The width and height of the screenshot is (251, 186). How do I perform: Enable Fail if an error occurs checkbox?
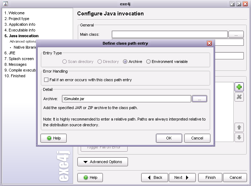click(x=46, y=80)
